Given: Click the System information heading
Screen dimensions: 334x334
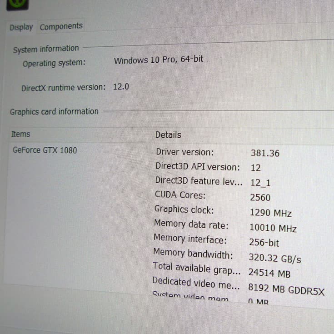Looking at the screenshot, I should 46,49.
